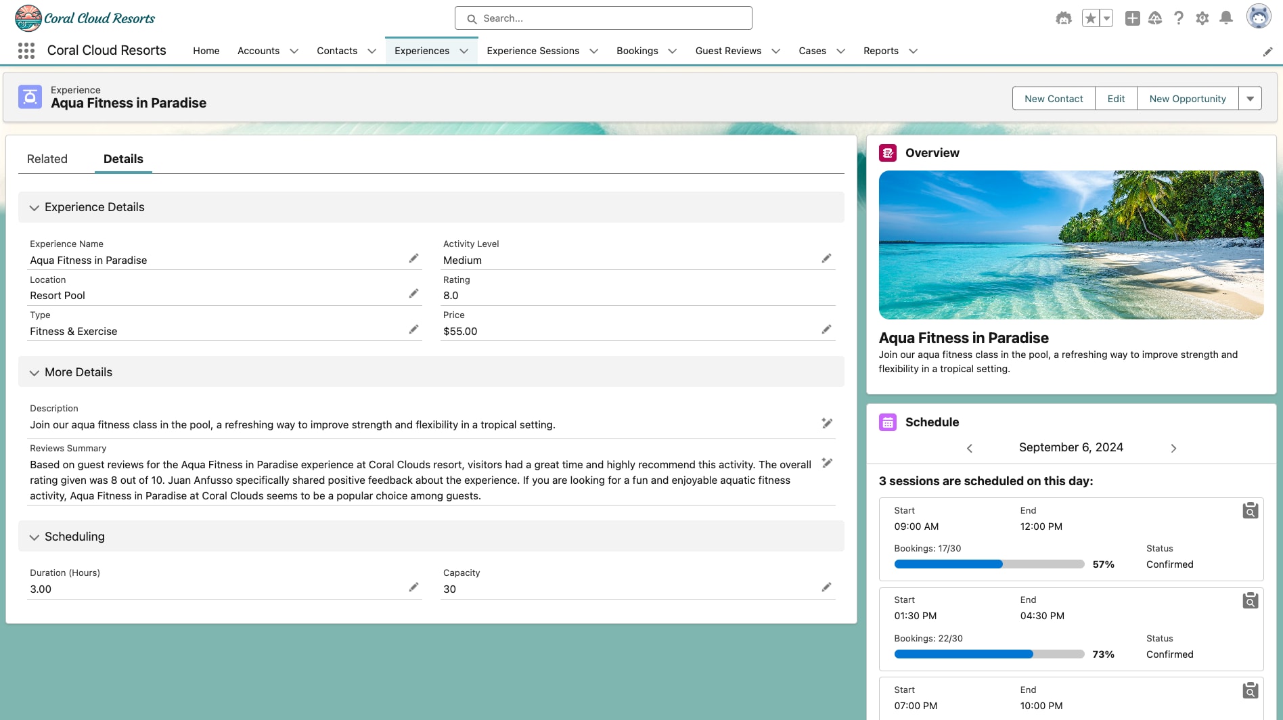This screenshot has width=1283, height=720.
Task: Click the global Search field
Action: pos(604,18)
